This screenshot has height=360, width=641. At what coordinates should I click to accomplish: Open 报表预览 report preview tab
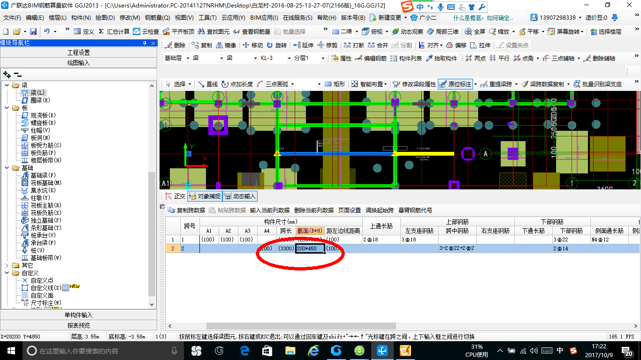[x=78, y=325]
